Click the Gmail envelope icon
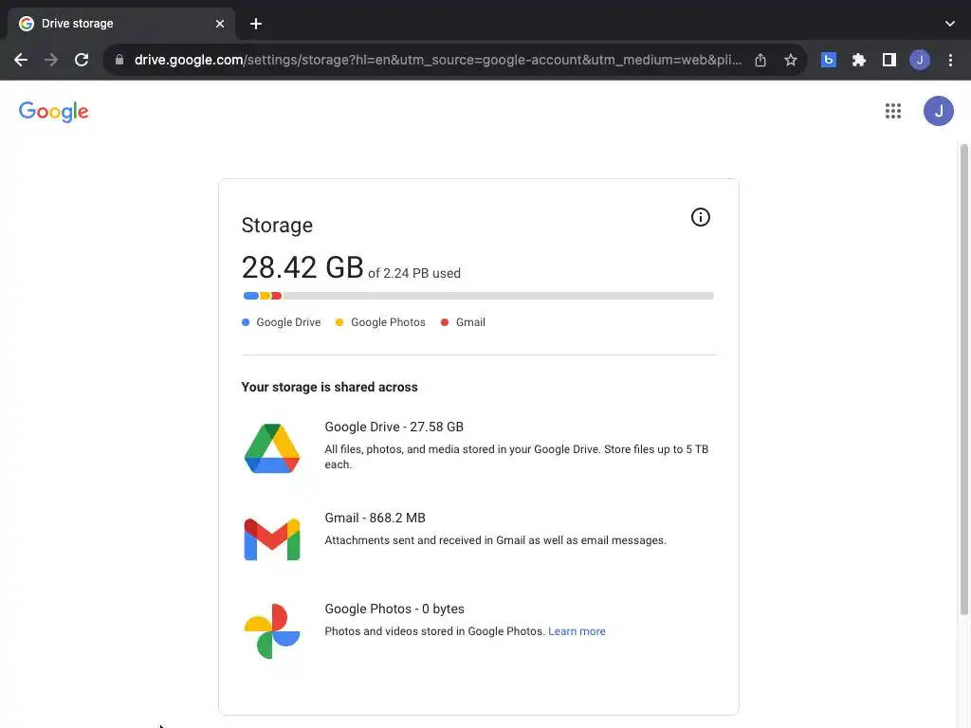Viewport: 971px width, 728px height. [272, 539]
